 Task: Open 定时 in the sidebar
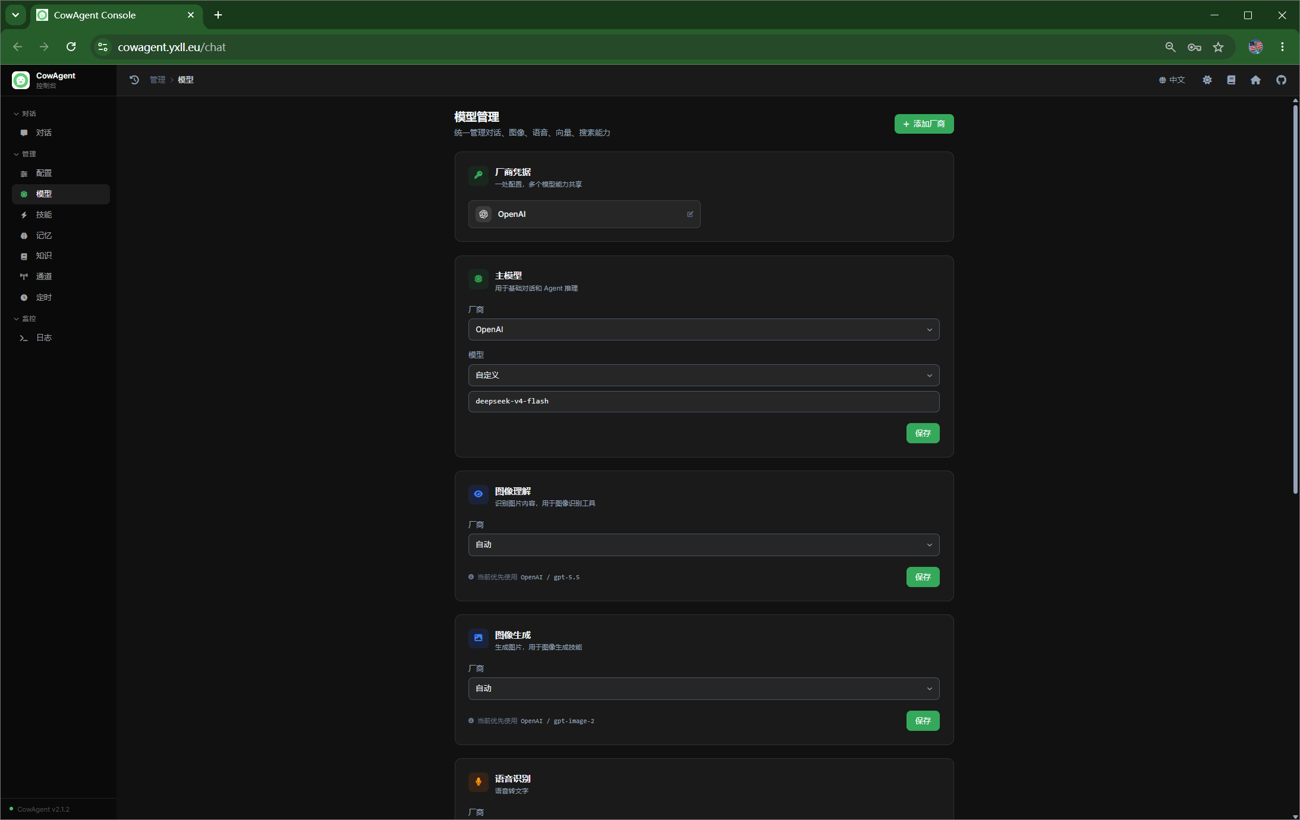61,298
